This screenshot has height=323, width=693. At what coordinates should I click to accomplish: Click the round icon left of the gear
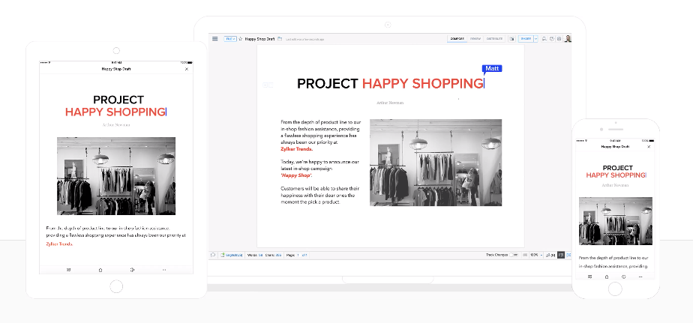(x=552, y=39)
